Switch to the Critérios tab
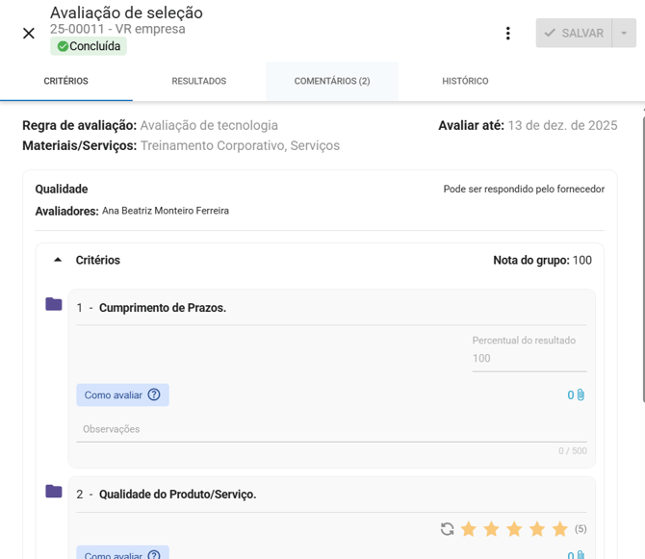Viewport: 645px width, 559px height. (x=65, y=82)
